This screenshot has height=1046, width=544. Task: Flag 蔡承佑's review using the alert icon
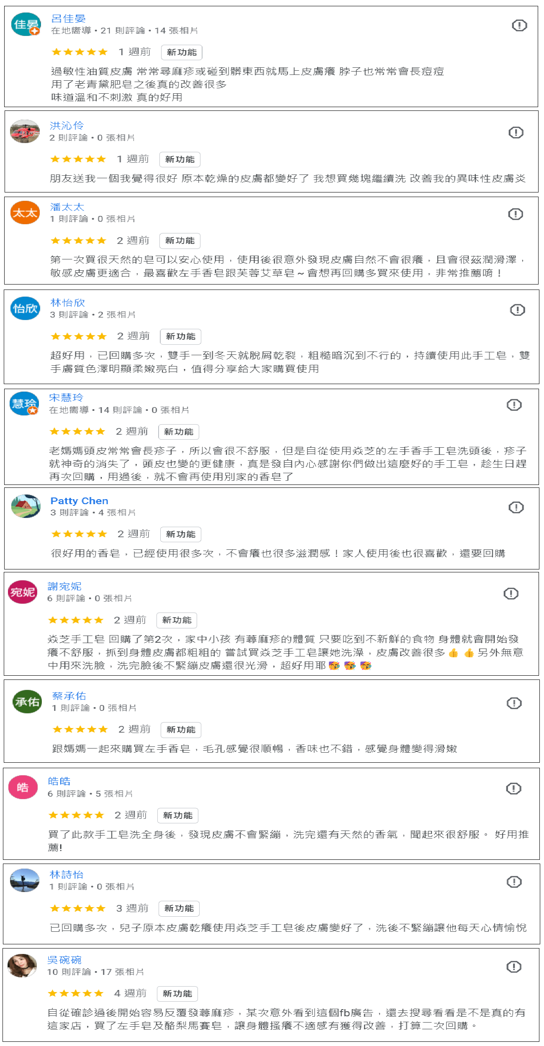coord(514,703)
